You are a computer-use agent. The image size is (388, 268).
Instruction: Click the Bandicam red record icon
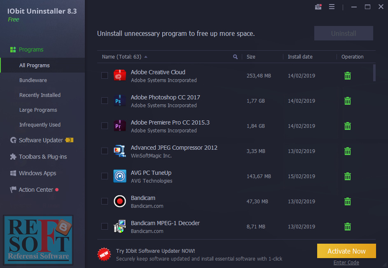(x=120, y=201)
